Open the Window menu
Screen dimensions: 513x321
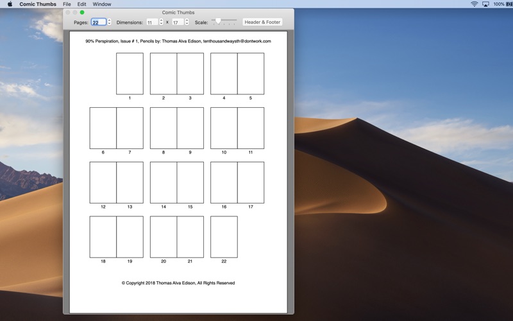(x=102, y=4)
